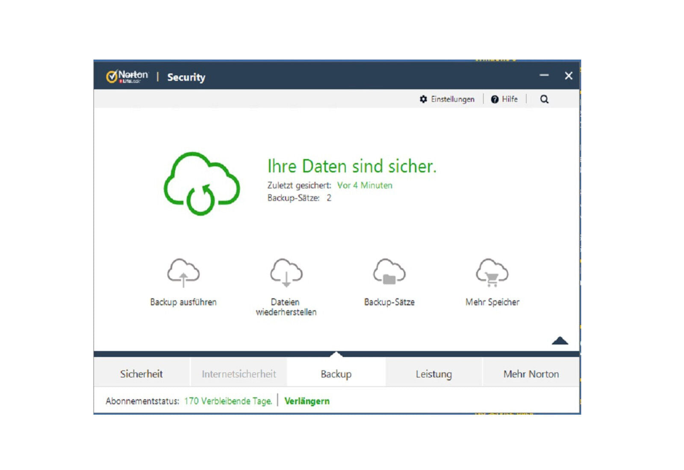Click the Vor 4 Minuten backup time link

pyautogui.click(x=364, y=185)
